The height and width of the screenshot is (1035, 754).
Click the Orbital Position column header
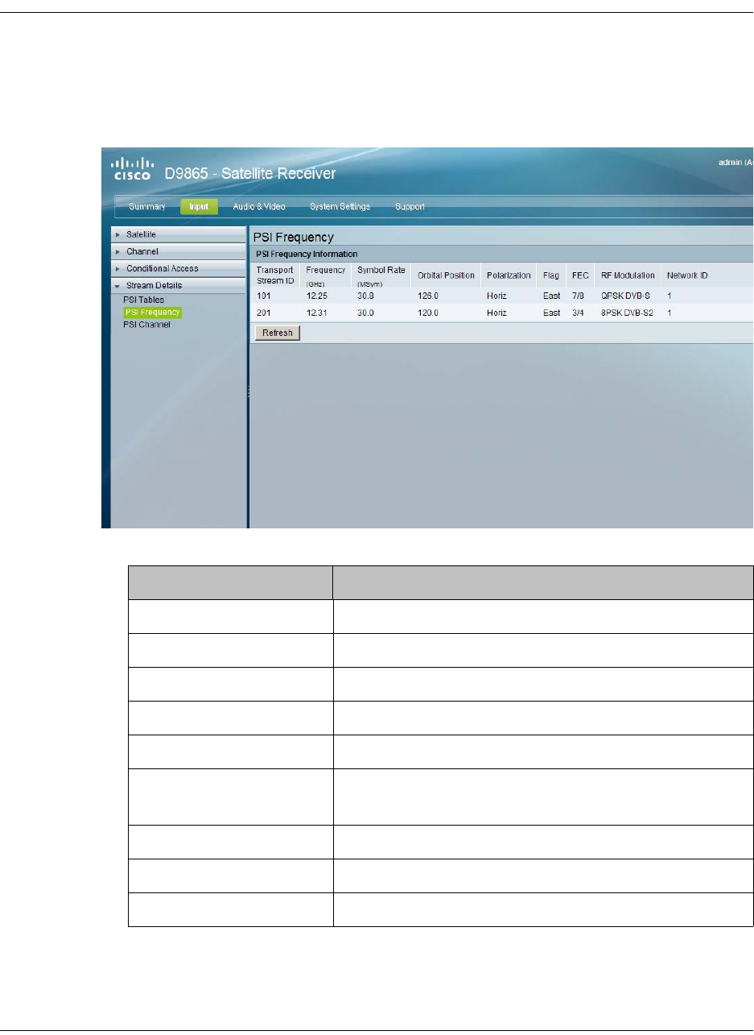pos(446,275)
